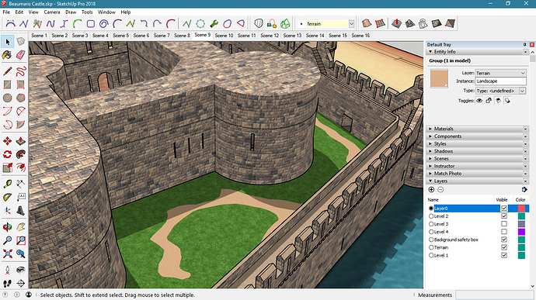
Task: Select the Pencil line tool
Action: click(7, 71)
